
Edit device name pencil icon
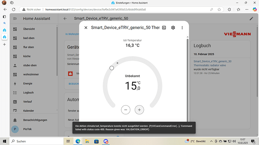(251, 18)
